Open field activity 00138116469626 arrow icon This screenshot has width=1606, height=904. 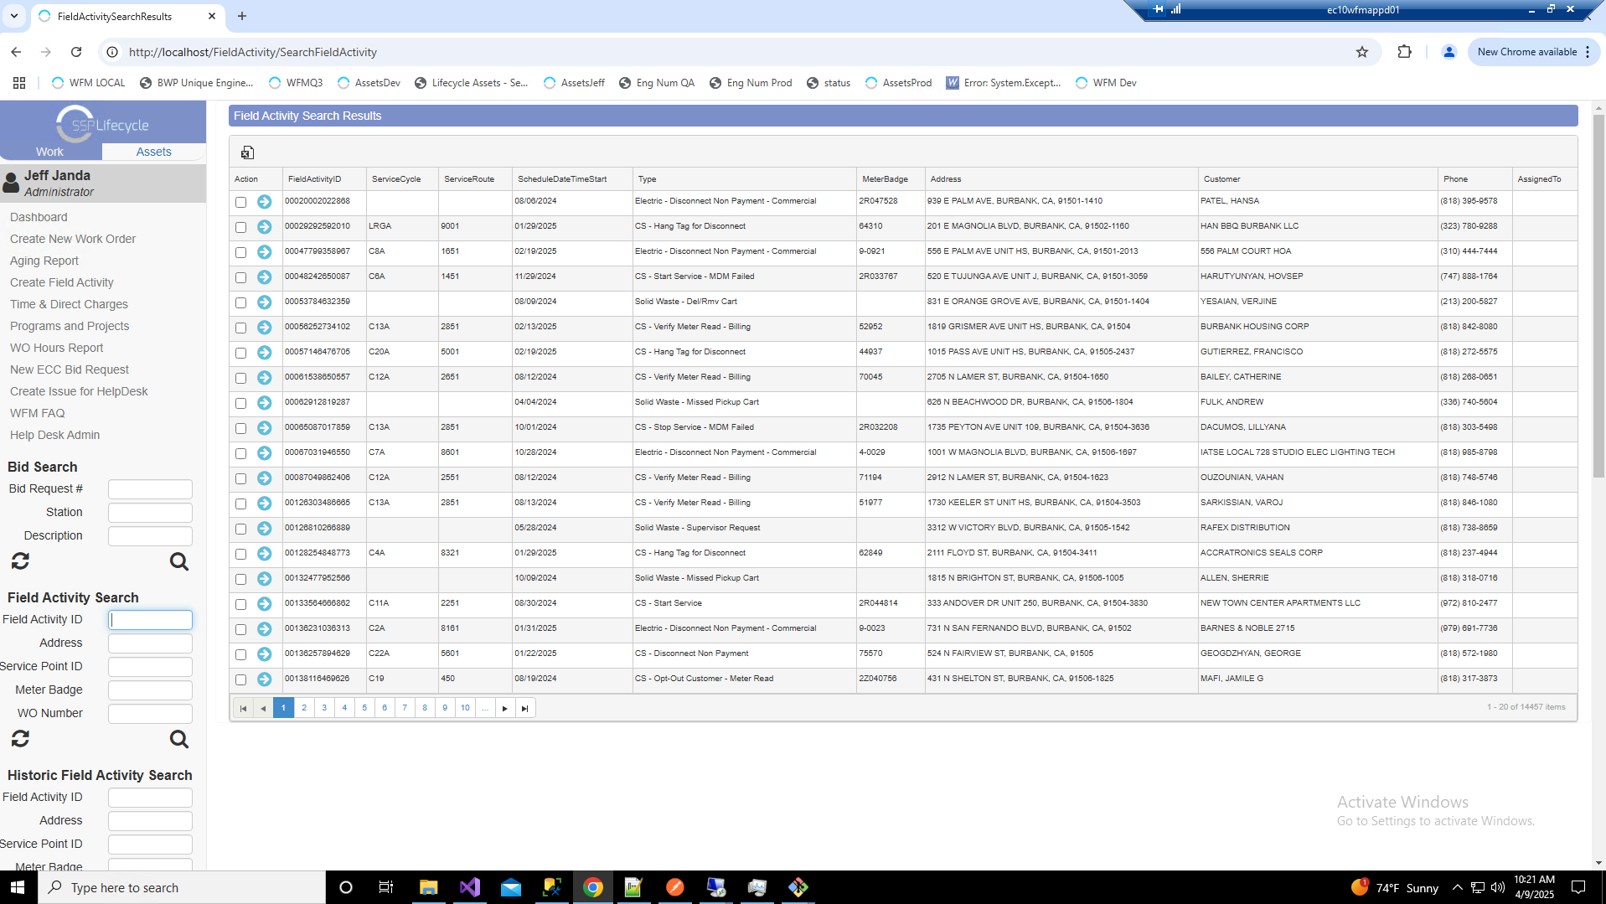[x=264, y=679]
